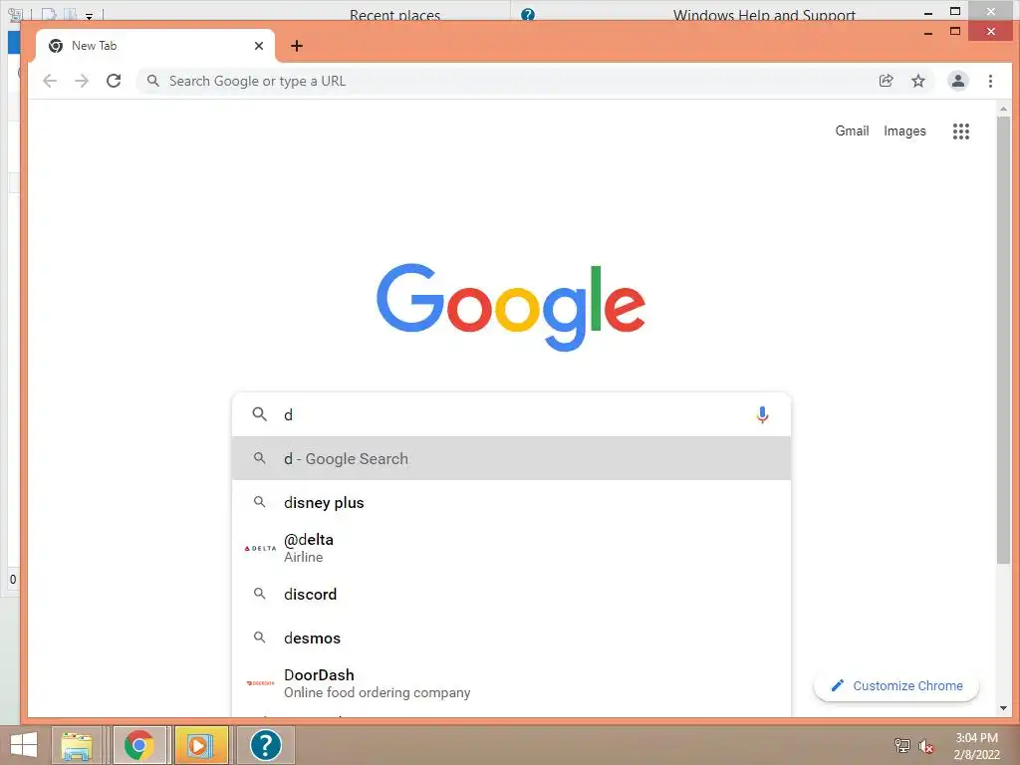Click the page vertical scrollbar thumb
This screenshot has width=1020, height=765.
pos(1003,340)
